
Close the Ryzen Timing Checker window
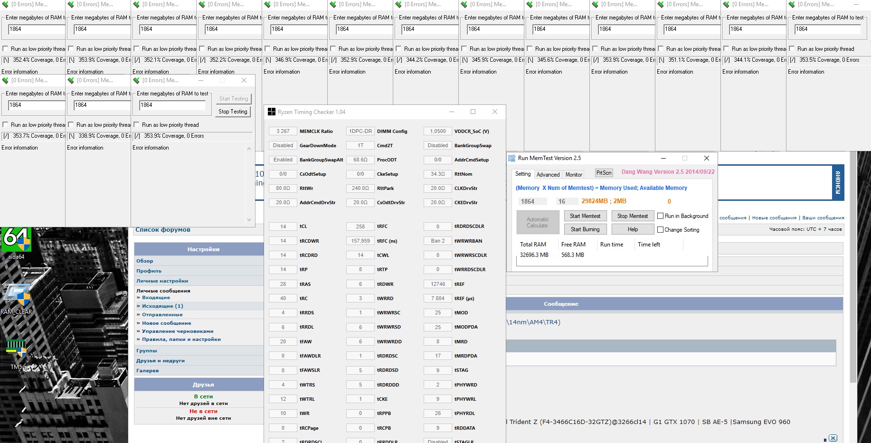coord(495,112)
